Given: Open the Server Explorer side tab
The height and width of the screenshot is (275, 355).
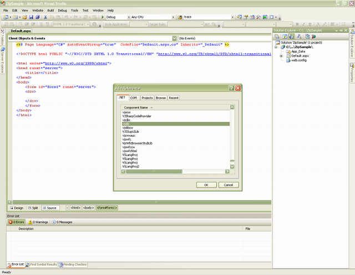Looking at the screenshot, I should [2, 60].
